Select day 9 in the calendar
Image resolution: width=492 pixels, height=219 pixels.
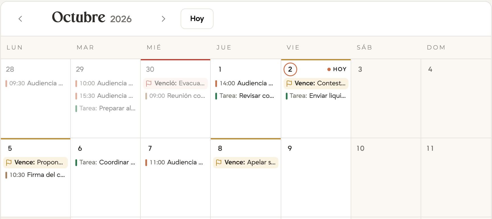pos(316,178)
